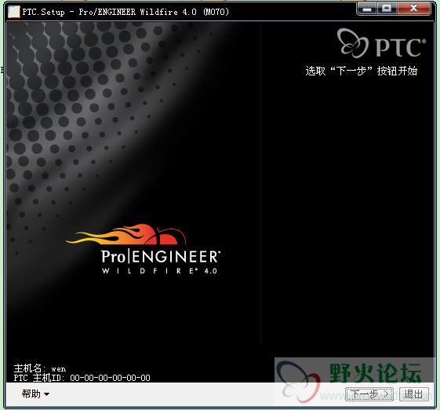Click the Pro|ENGINEER Wildfire 4.0 flame logo
Image resolution: width=440 pixels, height=410 pixels.
(143, 249)
